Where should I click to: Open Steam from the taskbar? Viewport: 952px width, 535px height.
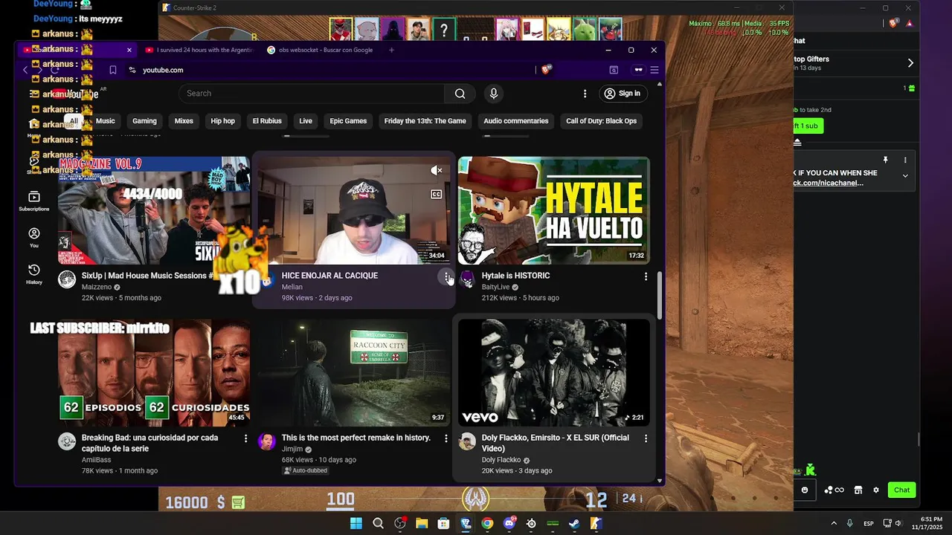coord(574,523)
